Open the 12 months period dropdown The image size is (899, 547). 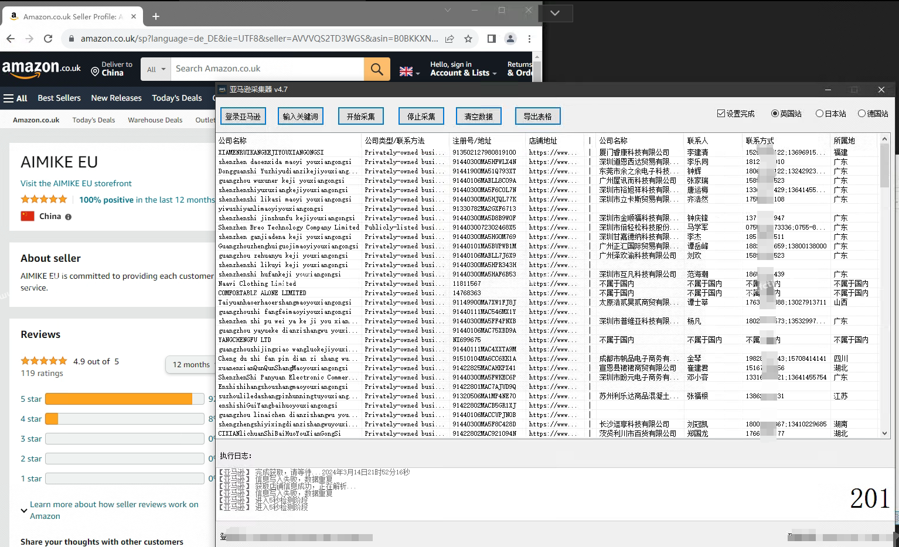(x=190, y=364)
